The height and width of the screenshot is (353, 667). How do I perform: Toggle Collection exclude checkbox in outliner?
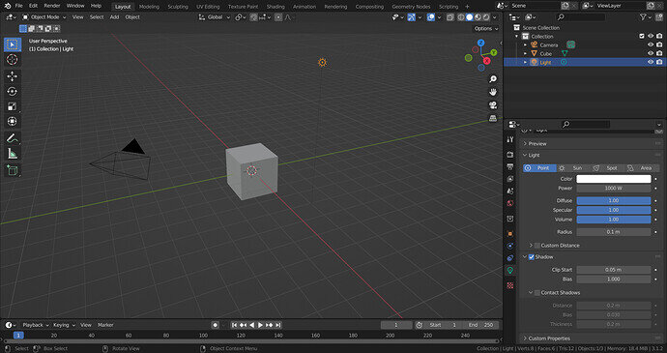click(x=642, y=36)
